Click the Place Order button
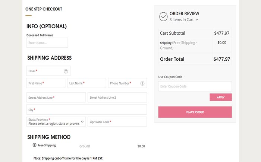The image size is (261, 162). point(195,112)
